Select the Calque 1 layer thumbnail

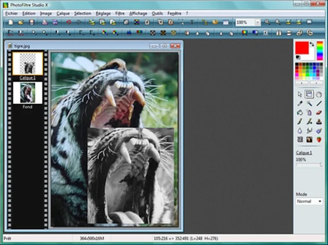[28, 64]
